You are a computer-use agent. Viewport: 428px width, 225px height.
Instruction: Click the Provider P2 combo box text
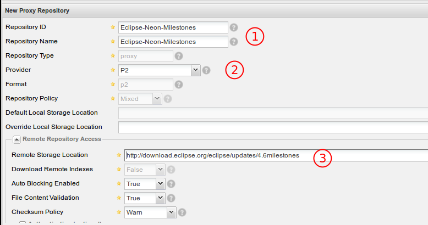(155, 70)
